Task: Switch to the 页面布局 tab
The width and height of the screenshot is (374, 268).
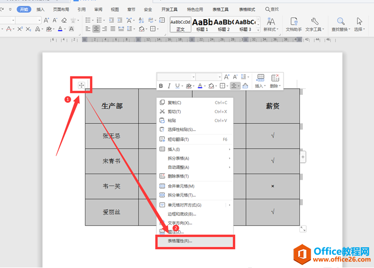Action: tap(61, 9)
